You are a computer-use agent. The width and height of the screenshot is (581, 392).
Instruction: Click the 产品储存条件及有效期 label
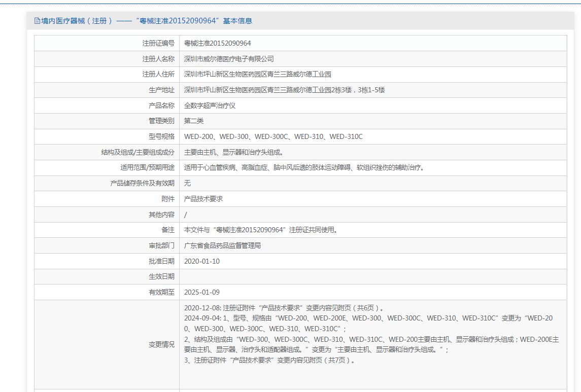pos(142,183)
